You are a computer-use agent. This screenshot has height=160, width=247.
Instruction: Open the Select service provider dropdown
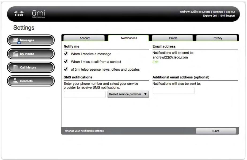click(x=128, y=94)
